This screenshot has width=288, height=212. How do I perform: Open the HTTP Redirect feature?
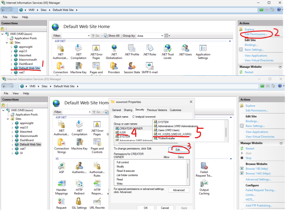pyautogui.click(x=79, y=186)
